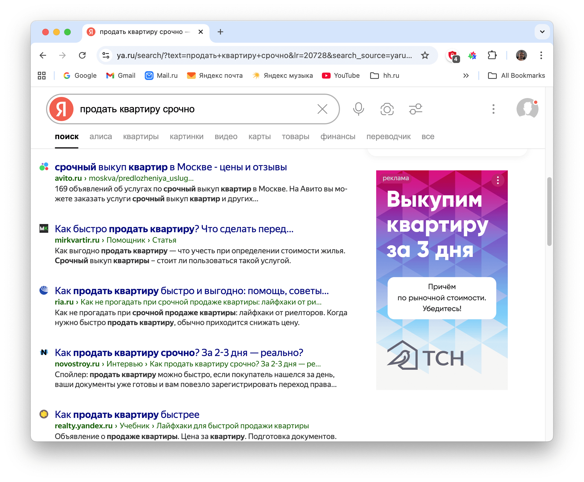Bookmark the page via the star icon
Image resolution: width=584 pixels, height=482 pixels.
(x=425, y=55)
